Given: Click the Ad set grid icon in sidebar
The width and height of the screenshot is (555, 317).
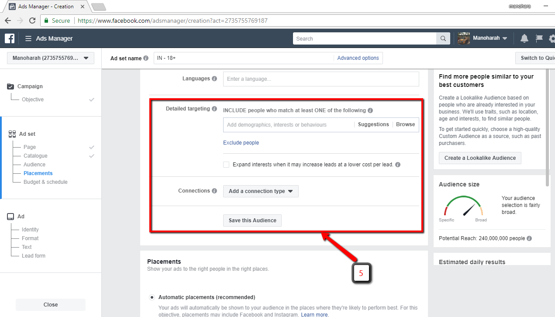Looking at the screenshot, I should (12, 134).
